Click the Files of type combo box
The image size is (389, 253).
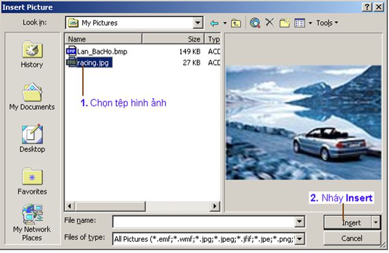[x=208, y=239]
